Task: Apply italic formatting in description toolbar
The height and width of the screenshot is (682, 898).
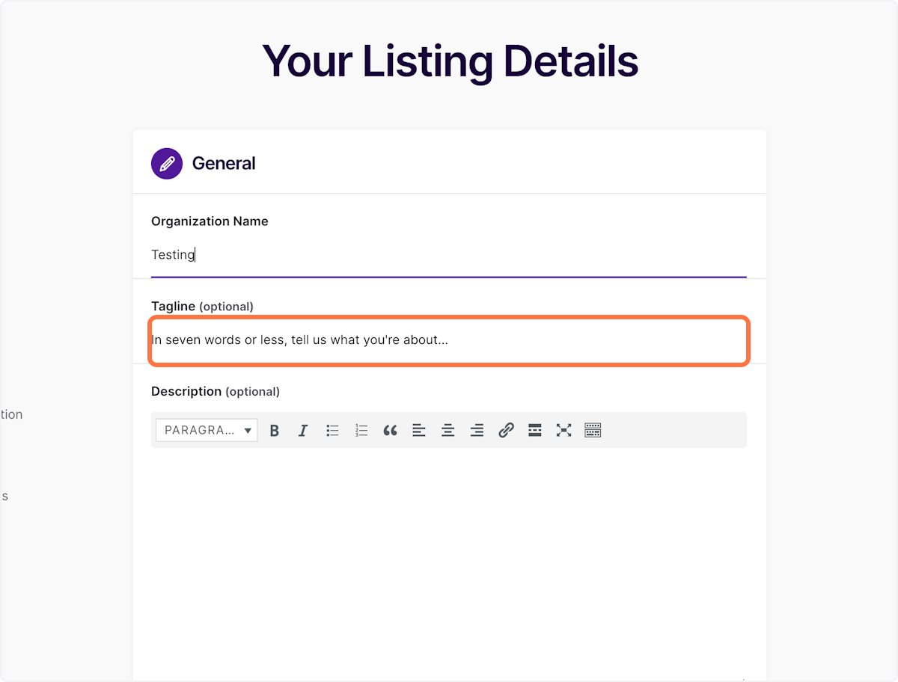Action: coord(303,430)
